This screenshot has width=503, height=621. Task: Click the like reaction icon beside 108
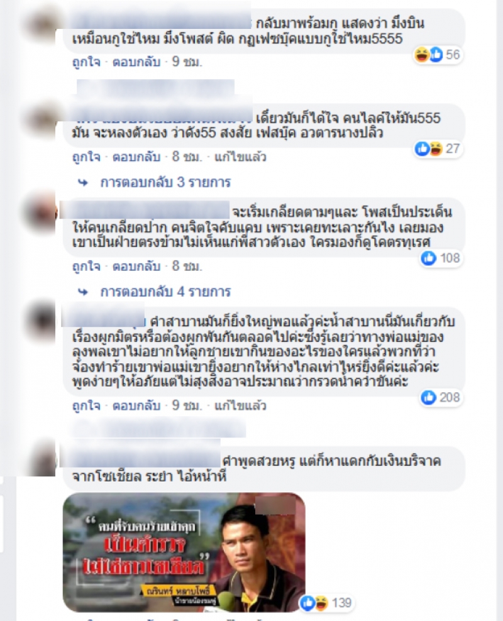429,258
